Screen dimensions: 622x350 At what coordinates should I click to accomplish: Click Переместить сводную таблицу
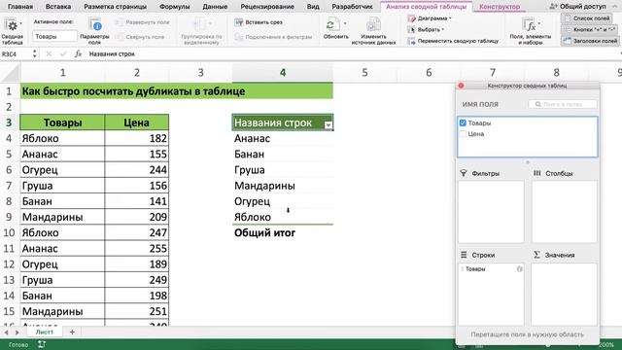(x=453, y=41)
